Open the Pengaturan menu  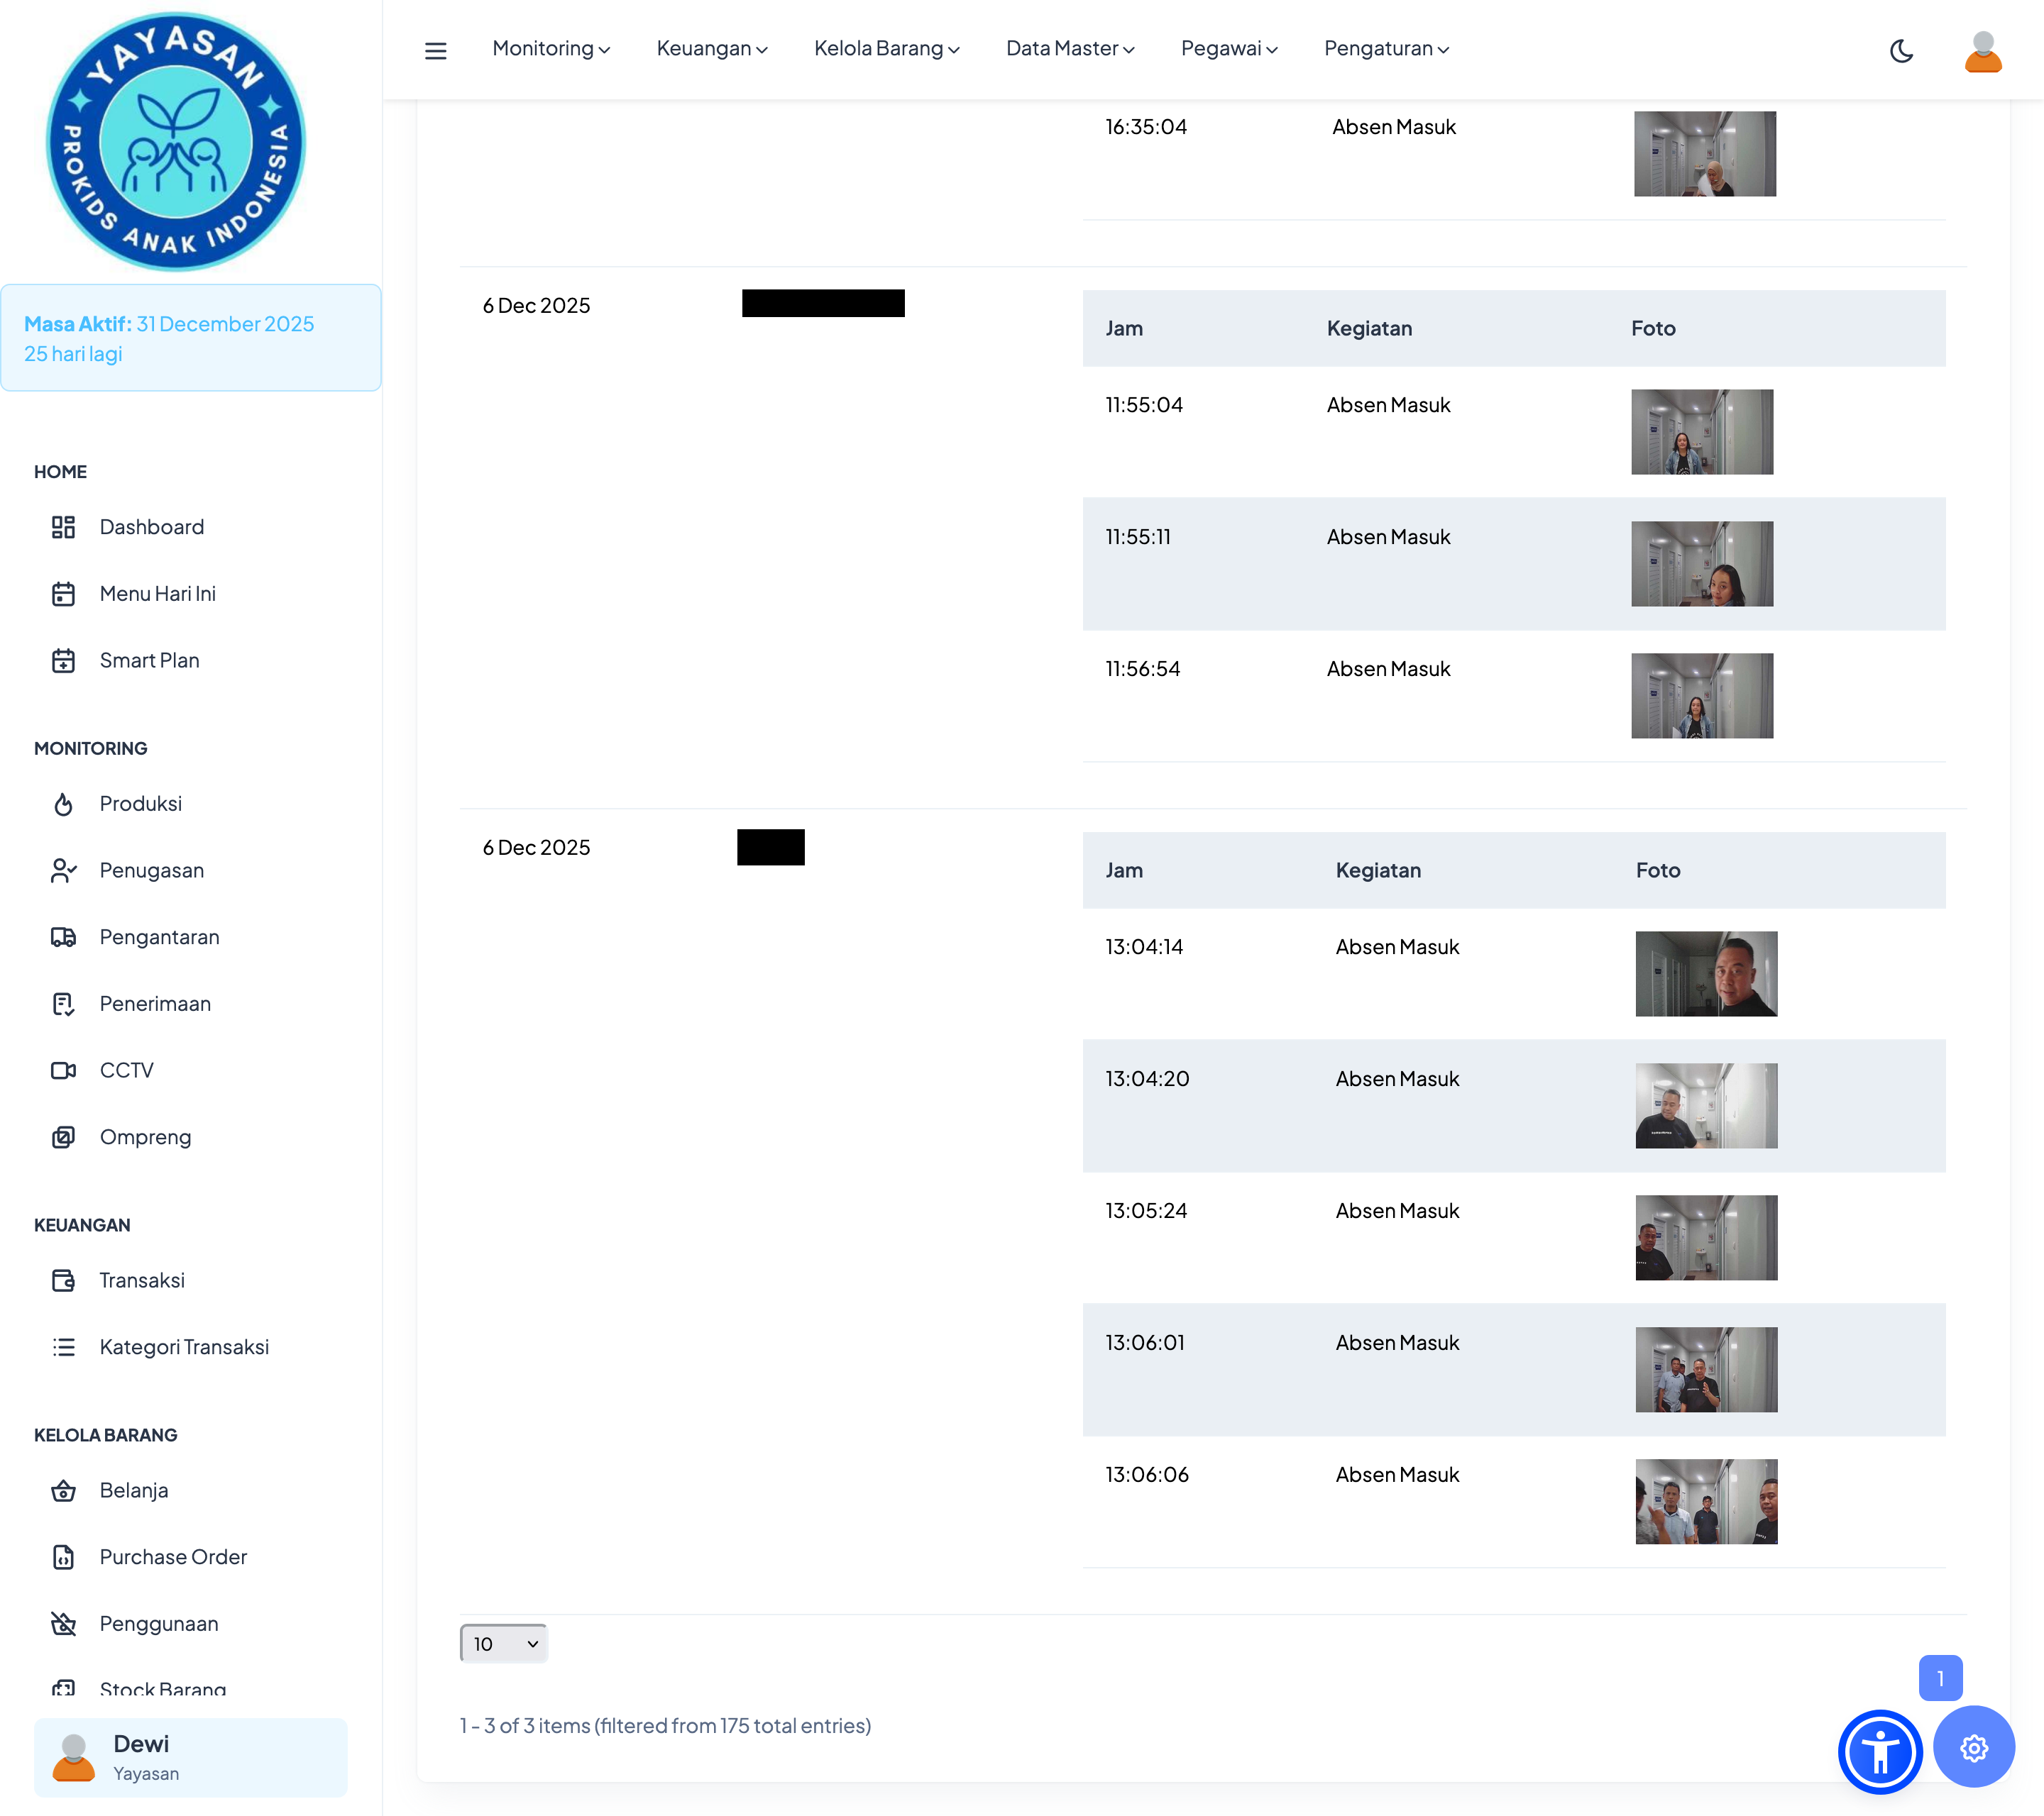pyautogui.click(x=1386, y=48)
